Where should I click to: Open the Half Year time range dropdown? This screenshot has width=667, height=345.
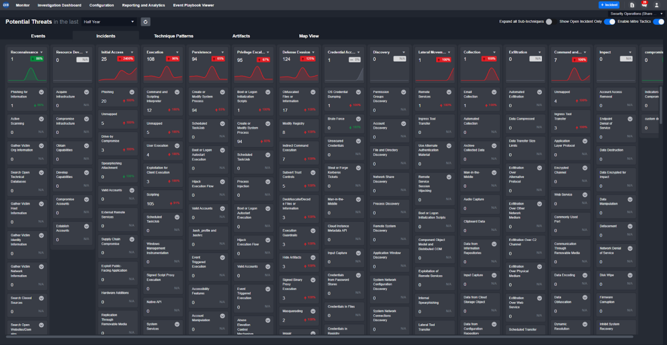pos(109,21)
